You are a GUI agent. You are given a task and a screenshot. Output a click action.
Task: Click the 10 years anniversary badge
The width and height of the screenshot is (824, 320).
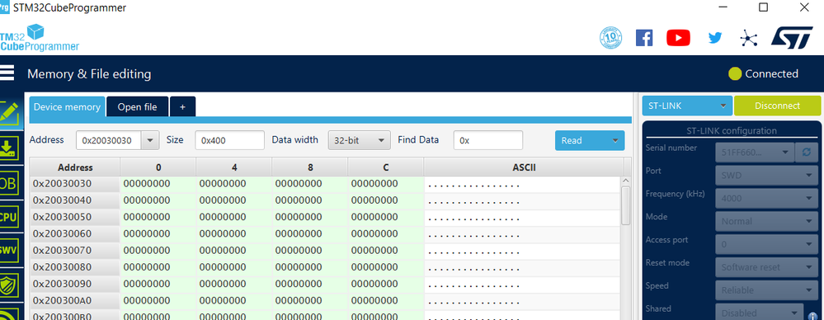610,38
